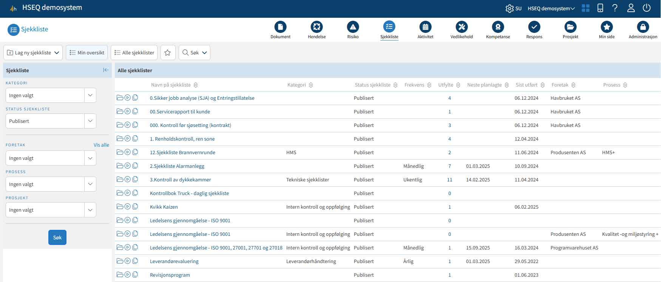This screenshot has height=282, width=661.
Task: Open the Risiko module
Action: point(353,30)
